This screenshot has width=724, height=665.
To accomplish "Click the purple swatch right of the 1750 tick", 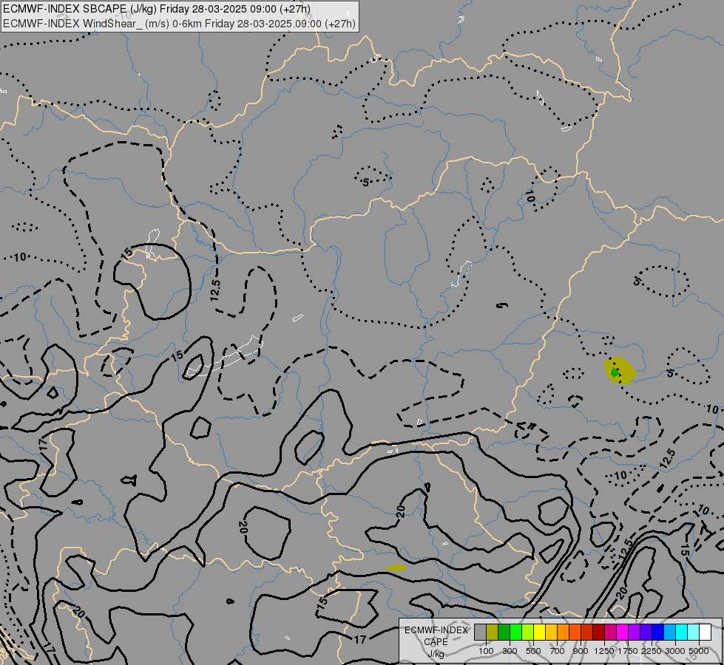I will (x=635, y=632).
